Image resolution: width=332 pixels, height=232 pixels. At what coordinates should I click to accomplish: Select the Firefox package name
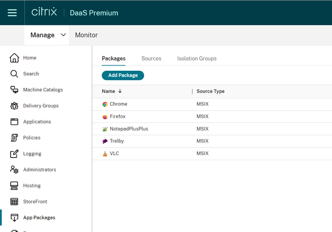(118, 117)
